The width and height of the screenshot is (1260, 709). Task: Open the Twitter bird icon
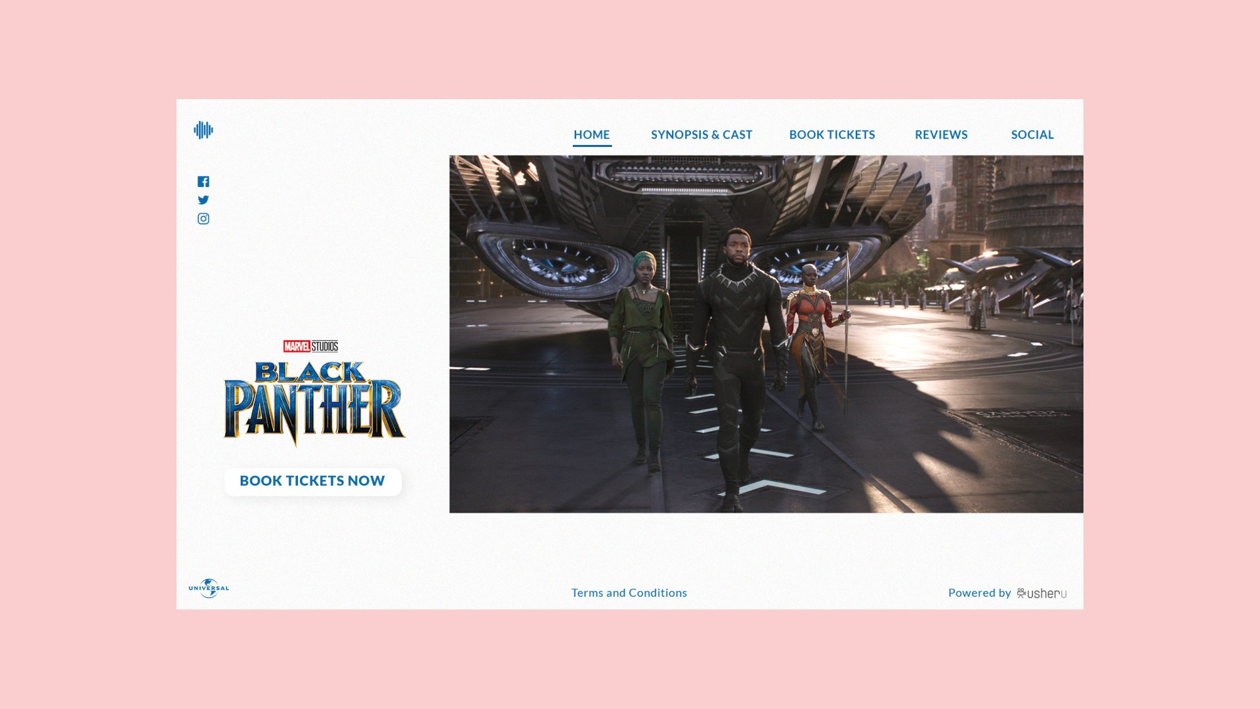point(203,200)
